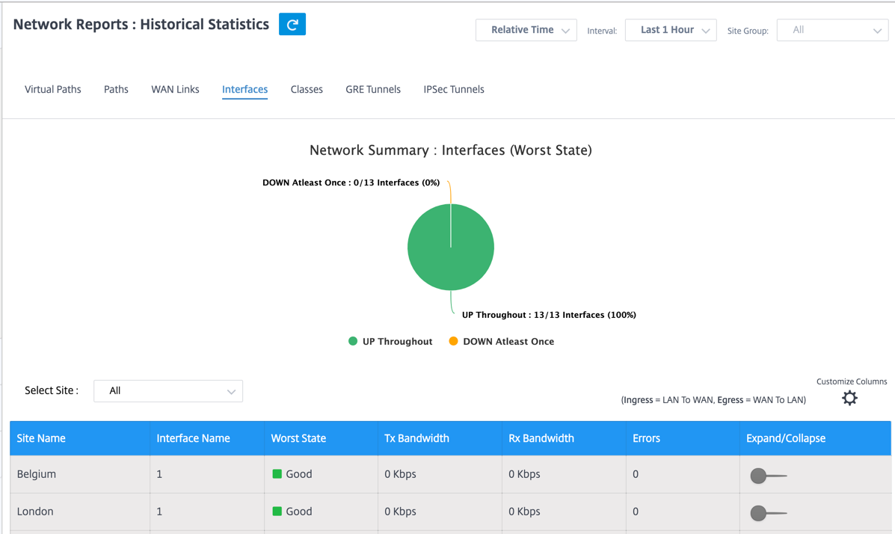Click the DOWN Atleast Once 0/13 Interfaces label
This screenshot has height=534, width=895.
click(351, 182)
